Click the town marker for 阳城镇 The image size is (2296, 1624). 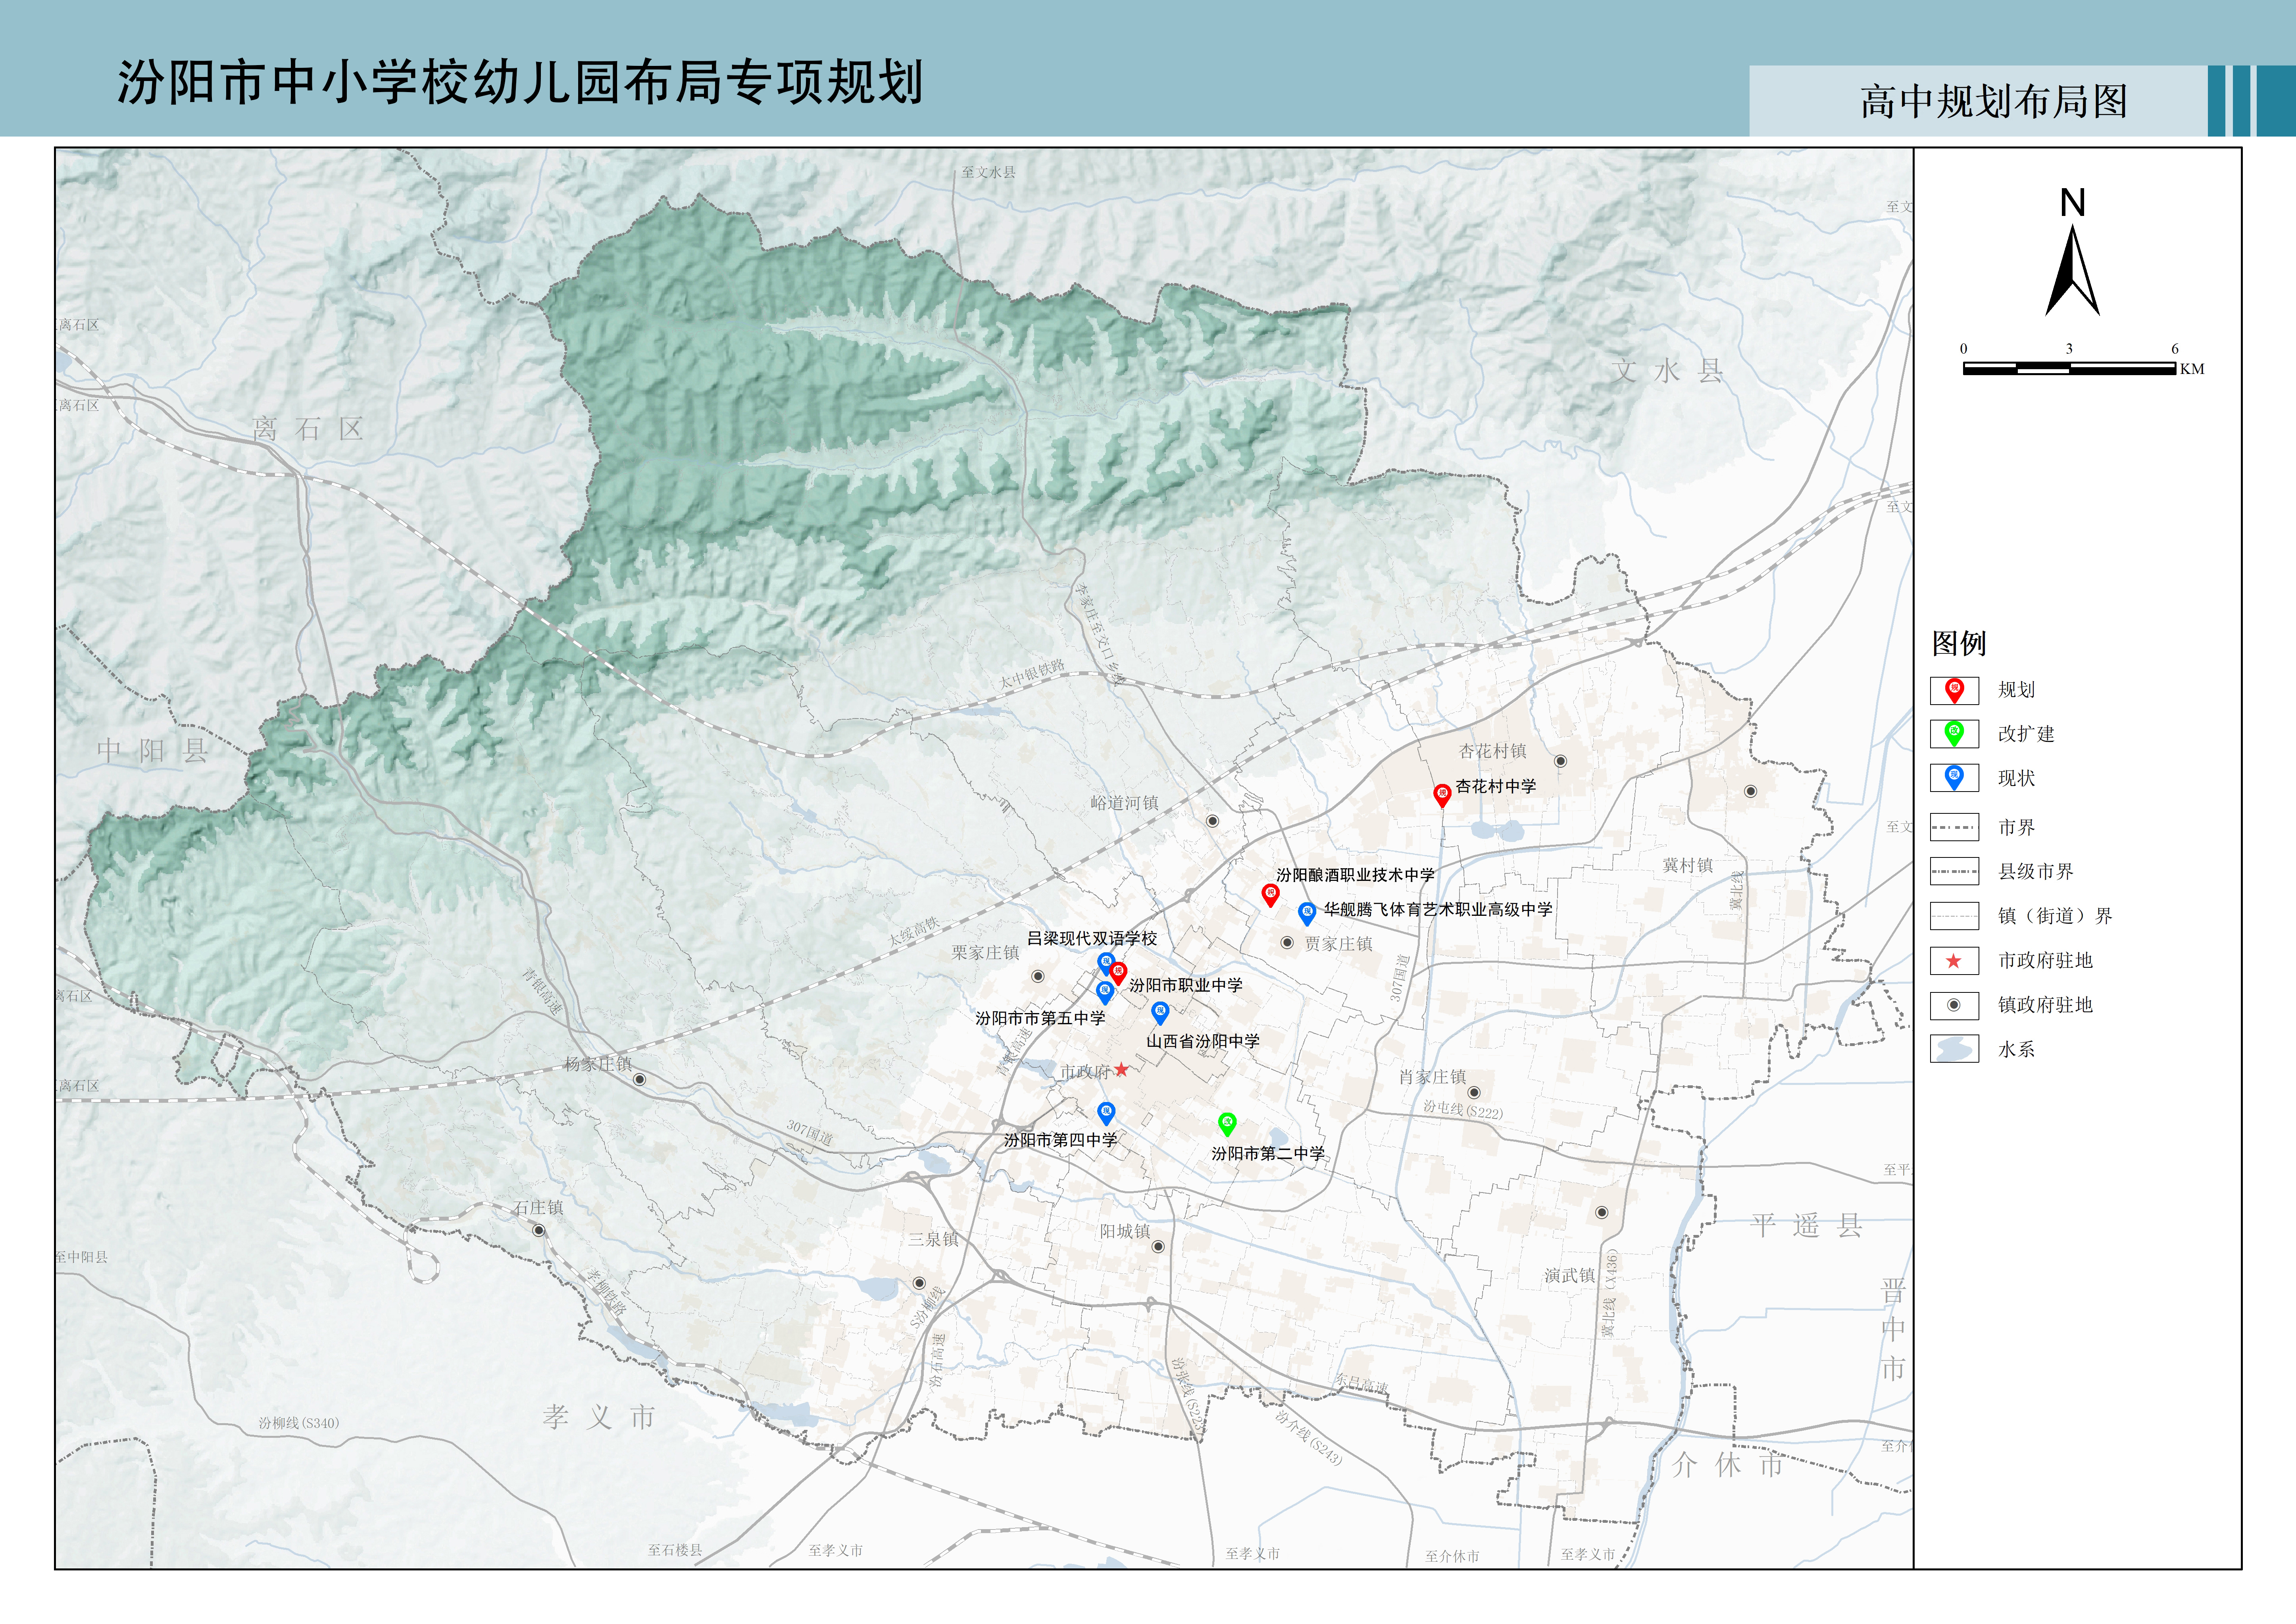(x=1158, y=1247)
